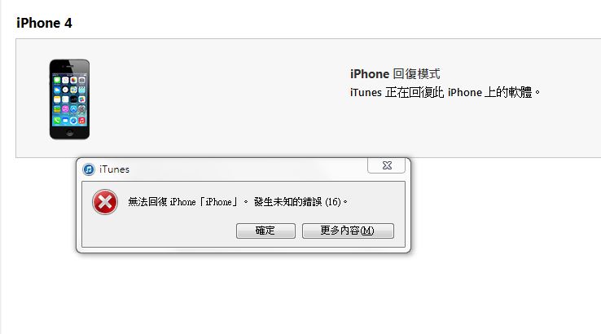Tap the green Messages icon on iPhone image
The height and width of the screenshot is (334, 601).
57,80
